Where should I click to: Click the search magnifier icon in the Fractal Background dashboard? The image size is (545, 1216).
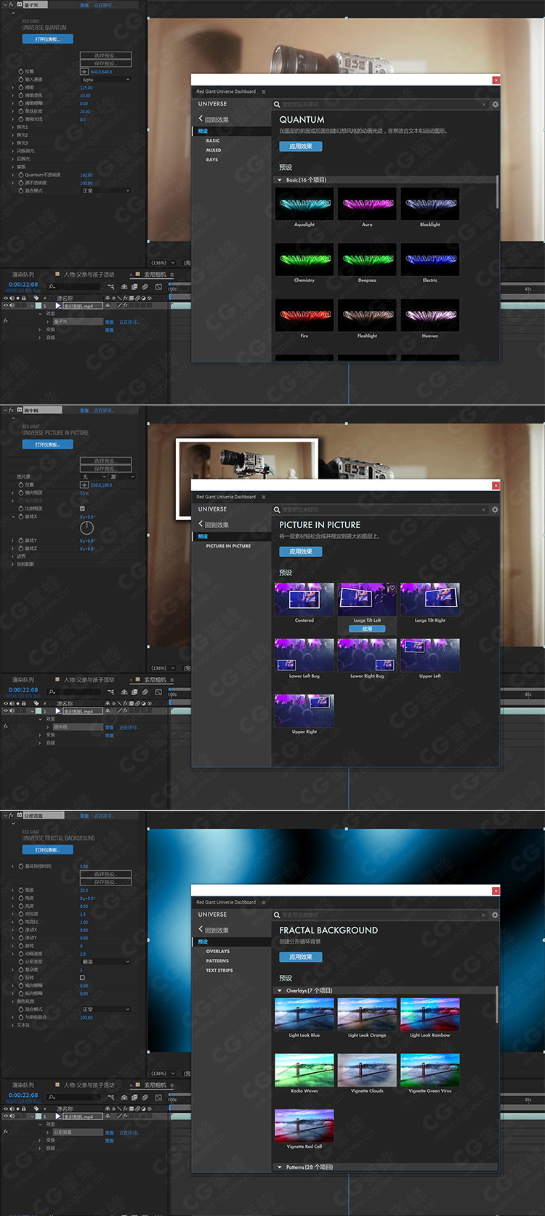coord(277,915)
